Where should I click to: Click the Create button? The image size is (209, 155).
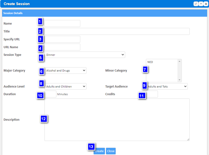(x=99, y=151)
